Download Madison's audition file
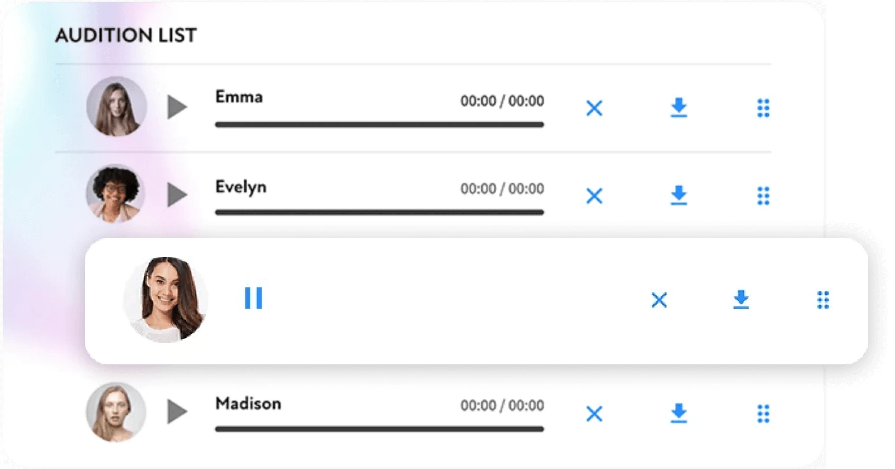Screen dimensions: 895x469 [x=678, y=413]
